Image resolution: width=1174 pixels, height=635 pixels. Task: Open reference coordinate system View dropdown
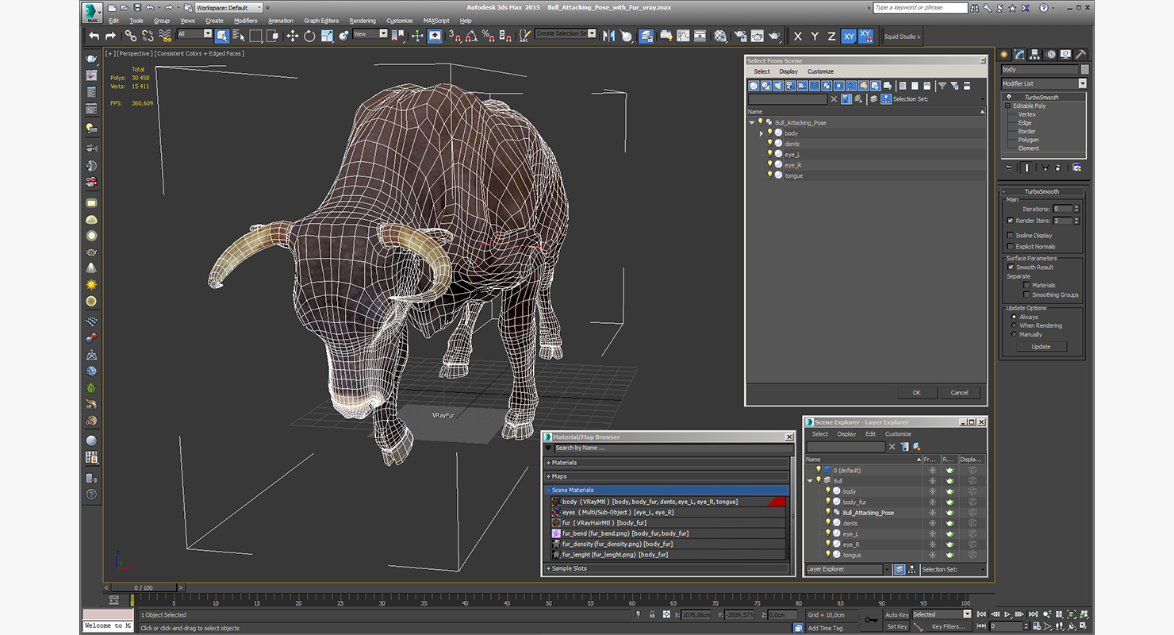(x=370, y=34)
